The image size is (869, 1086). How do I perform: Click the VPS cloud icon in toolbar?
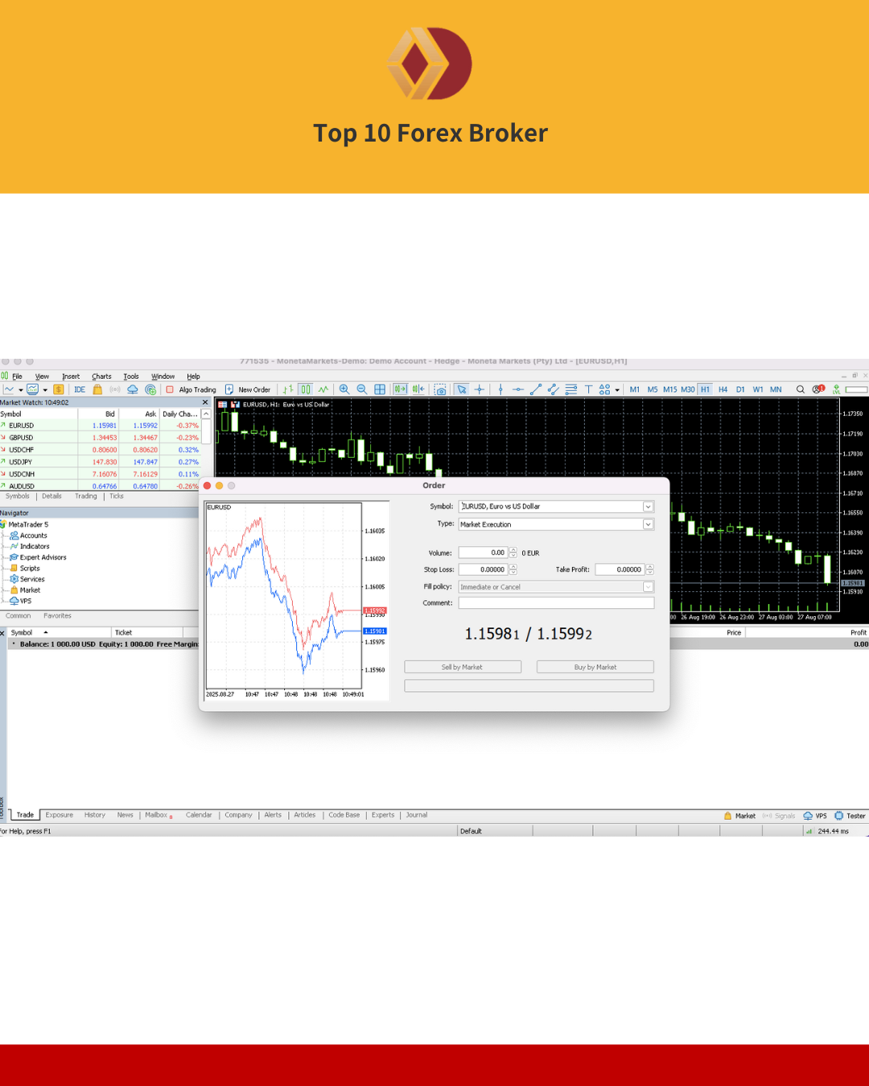(x=133, y=389)
